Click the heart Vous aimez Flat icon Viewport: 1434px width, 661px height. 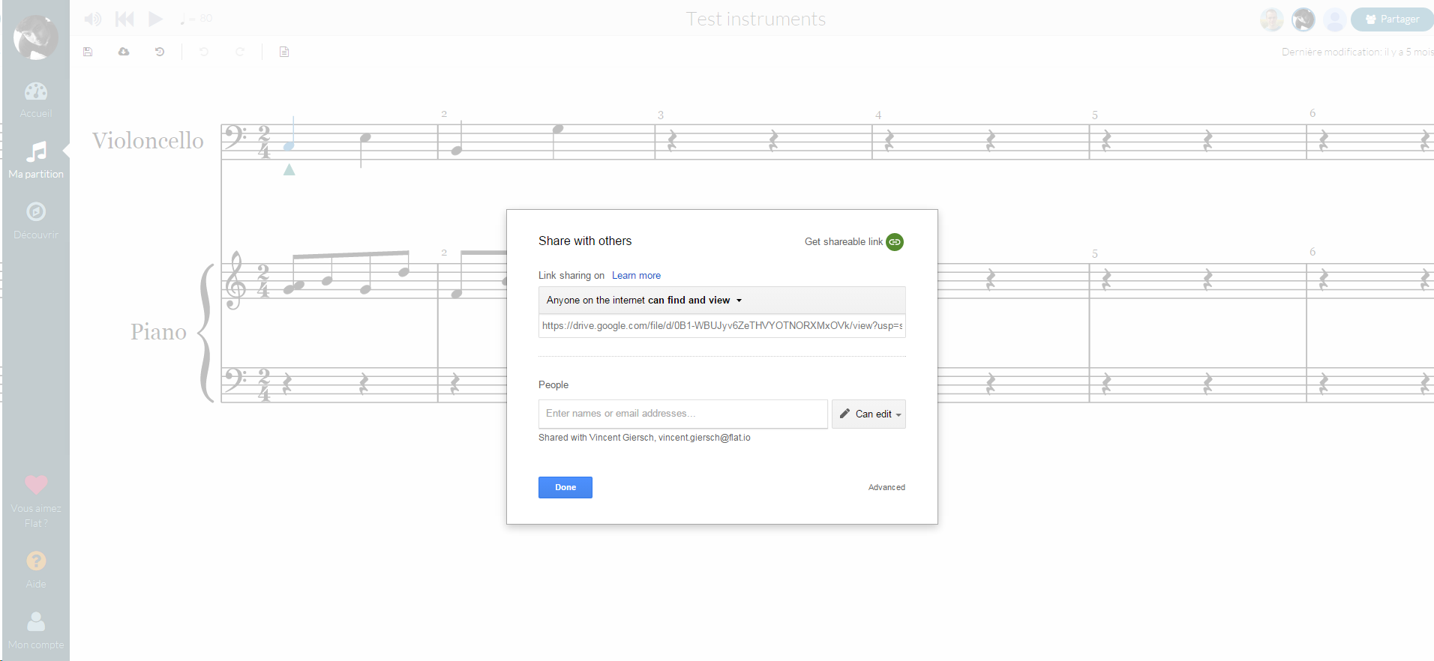(36, 485)
